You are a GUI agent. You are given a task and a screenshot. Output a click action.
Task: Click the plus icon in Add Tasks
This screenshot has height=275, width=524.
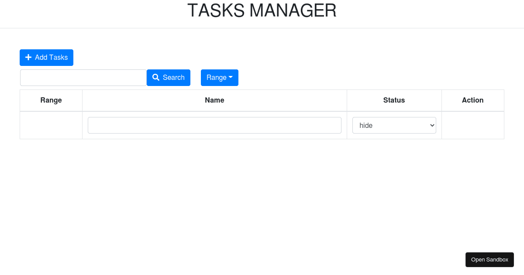[28, 58]
